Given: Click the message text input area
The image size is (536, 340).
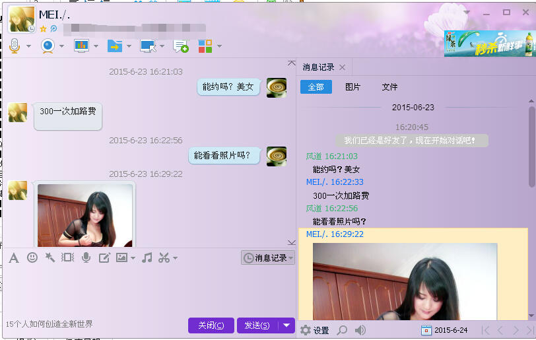Looking at the screenshot, I should click(x=149, y=290).
